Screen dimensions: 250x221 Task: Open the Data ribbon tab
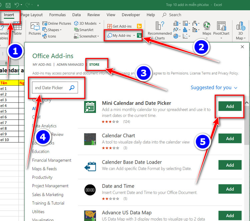[76, 15]
